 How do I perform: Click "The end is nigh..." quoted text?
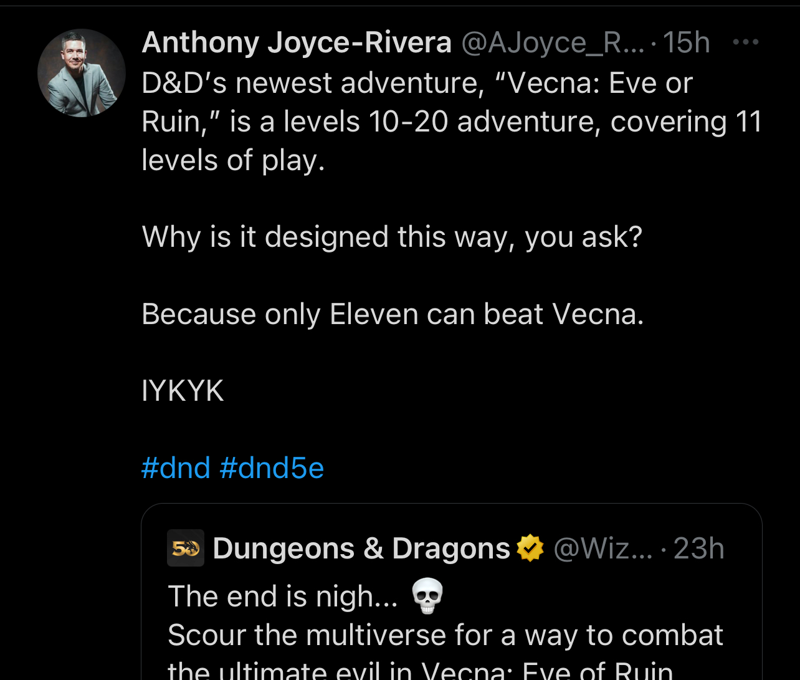[282, 596]
